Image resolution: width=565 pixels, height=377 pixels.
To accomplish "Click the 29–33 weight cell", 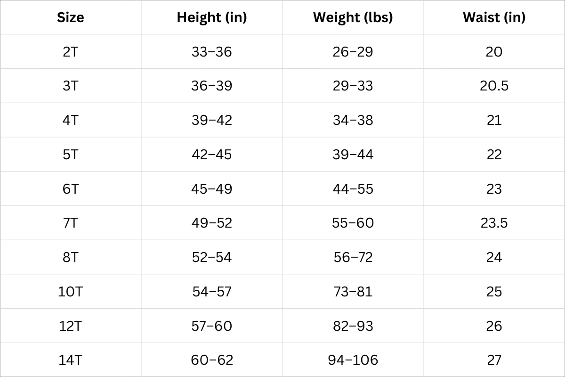I will pyautogui.click(x=353, y=86).
